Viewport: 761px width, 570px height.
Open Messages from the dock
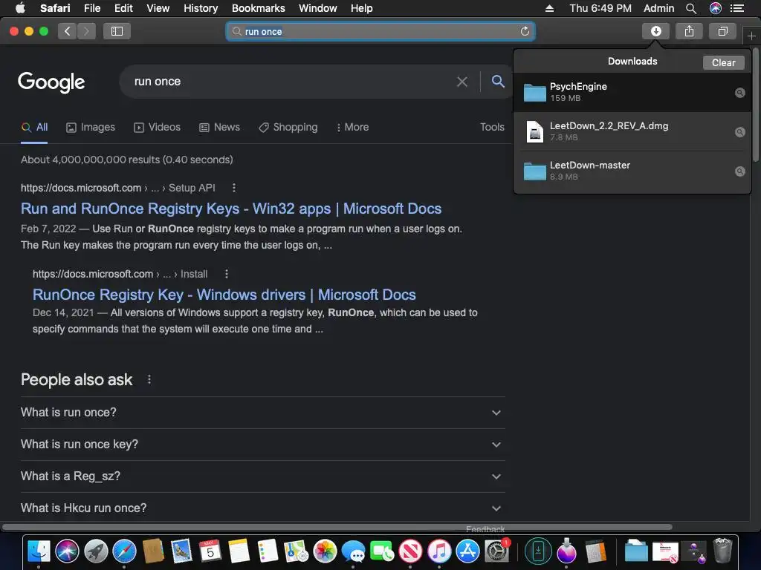(x=353, y=551)
